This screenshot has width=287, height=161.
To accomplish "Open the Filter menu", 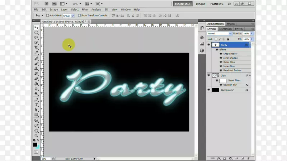I will (85, 9).
